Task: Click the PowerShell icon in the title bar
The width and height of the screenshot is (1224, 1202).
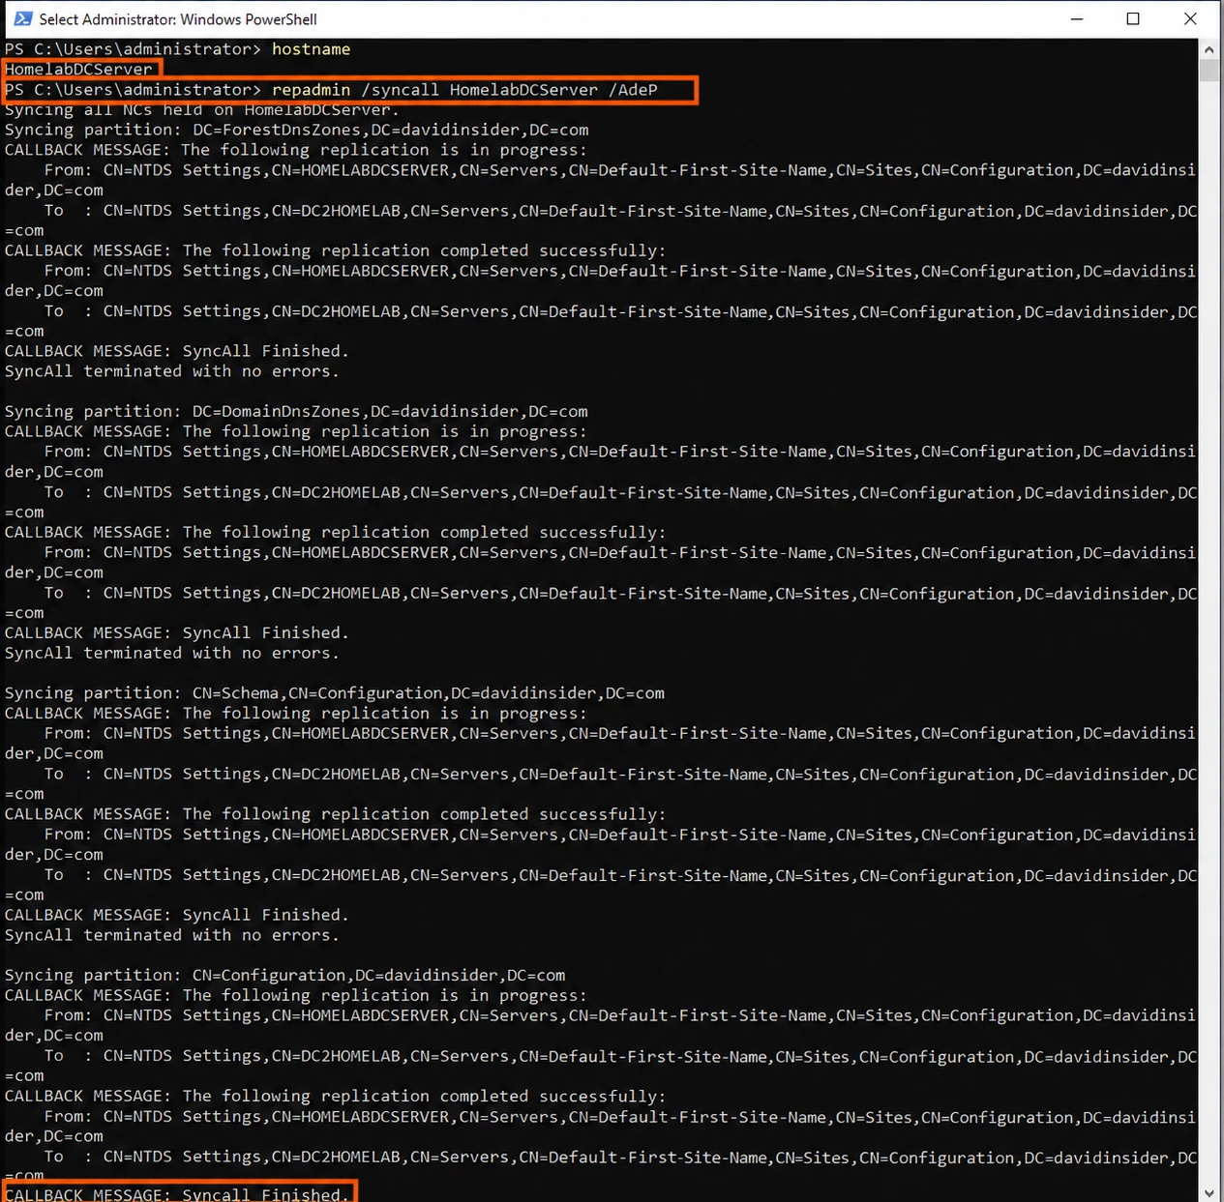Action: [21, 18]
